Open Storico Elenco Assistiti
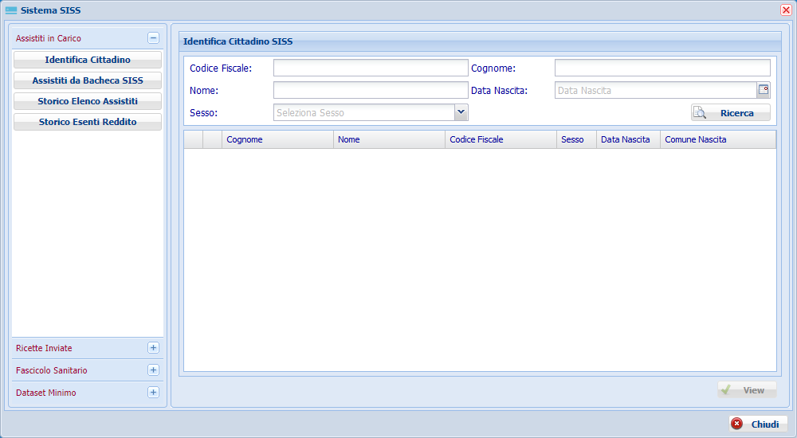Screen dimensions: 797x438 point(88,101)
